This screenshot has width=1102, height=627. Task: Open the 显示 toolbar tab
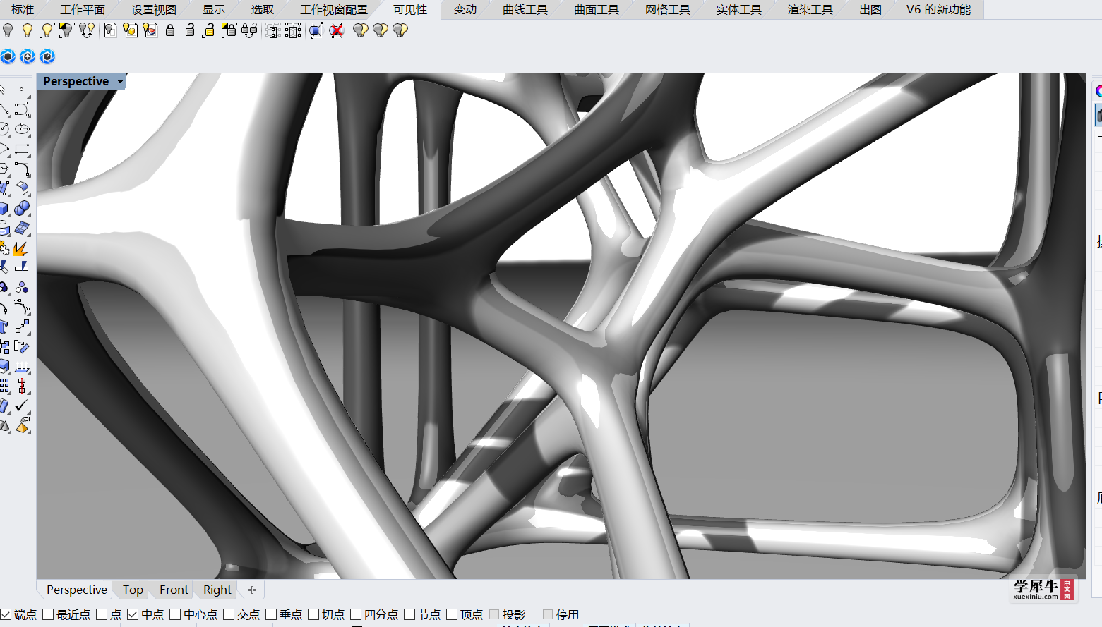[x=214, y=9]
